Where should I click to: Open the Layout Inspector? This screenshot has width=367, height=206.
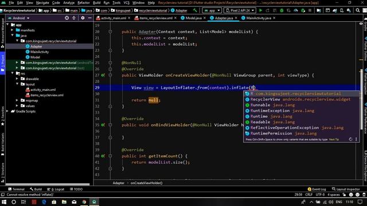346,189
